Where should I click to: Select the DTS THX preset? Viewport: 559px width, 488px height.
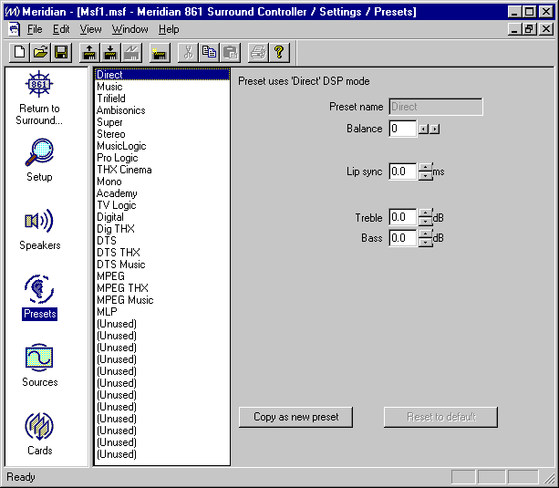click(x=162, y=253)
